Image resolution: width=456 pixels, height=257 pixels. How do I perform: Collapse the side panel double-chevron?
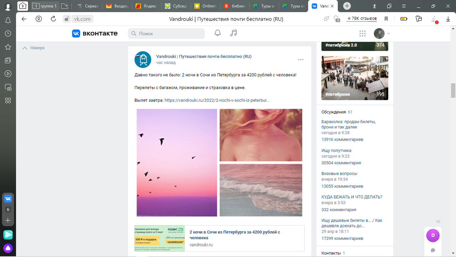coord(438,221)
